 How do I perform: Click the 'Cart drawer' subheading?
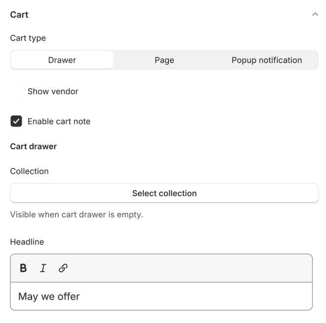[34, 147]
